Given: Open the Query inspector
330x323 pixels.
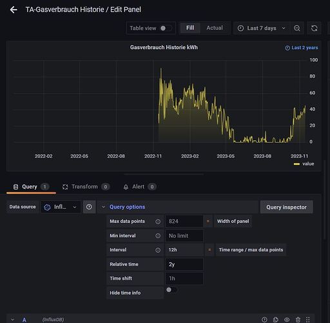Looking at the screenshot, I should [x=286, y=207].
